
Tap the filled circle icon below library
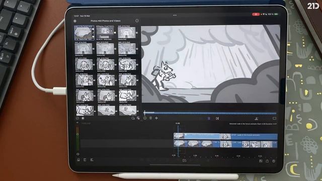point(83,118)
